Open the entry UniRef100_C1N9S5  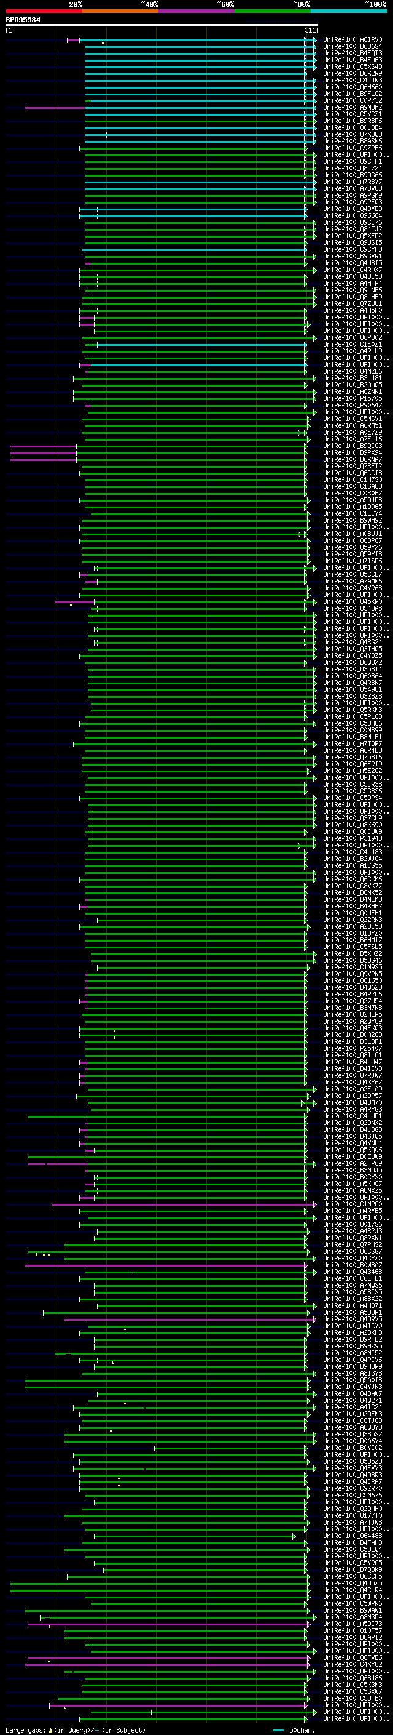point(352,966)
